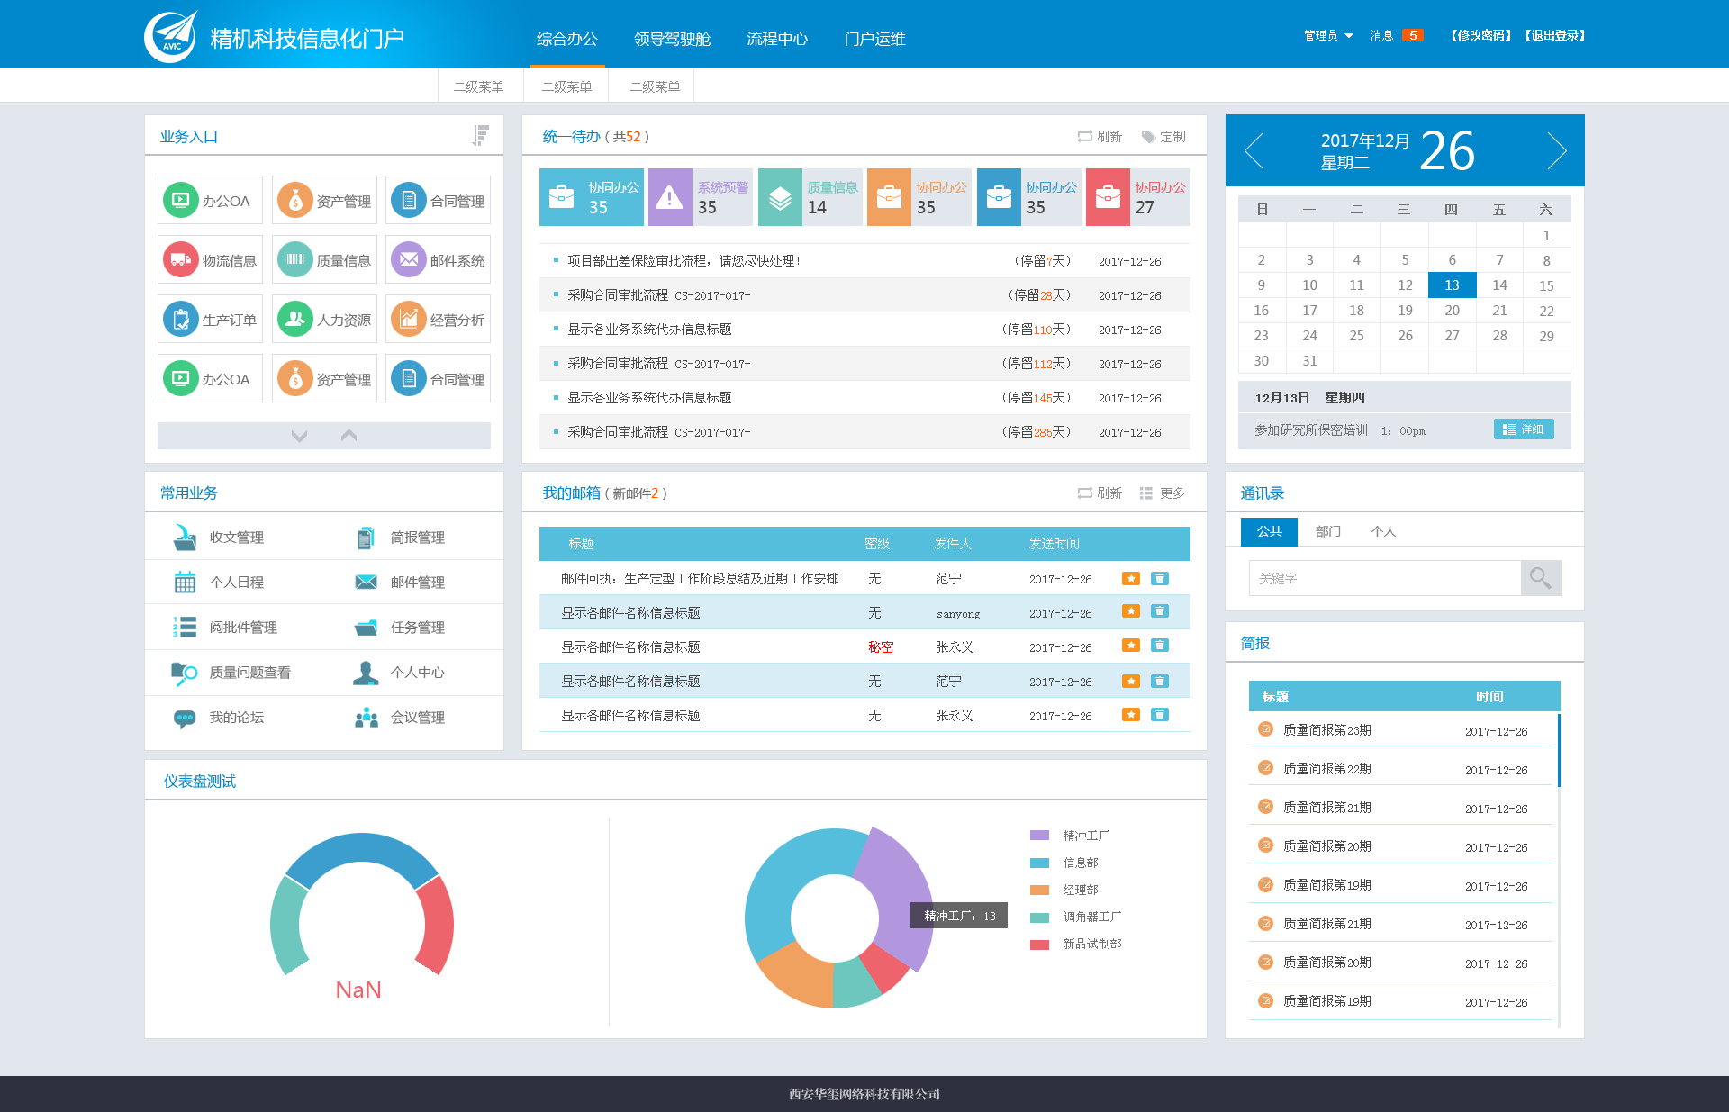Open the 人力资源 tile
The height and width of the screenshot is (1112, 1729).
(324, 320)
